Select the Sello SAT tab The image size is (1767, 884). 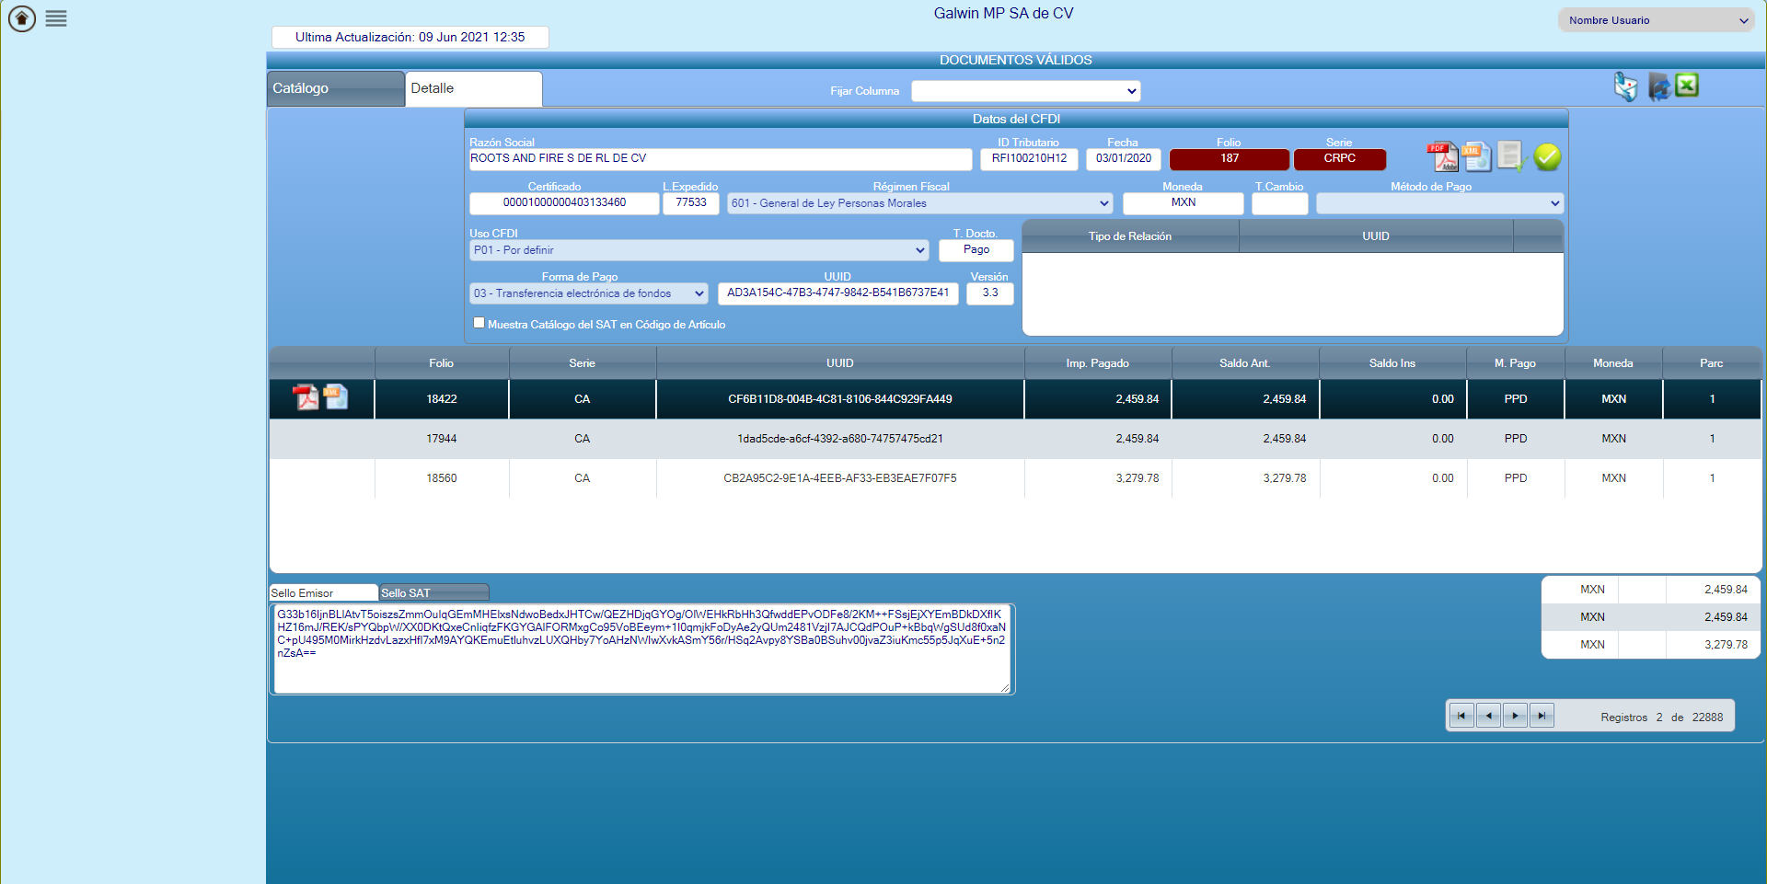click(x=433, y=593)
